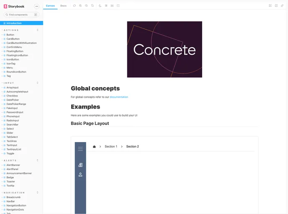
Task: Open the PasswordInput component
Action: [15, 112]
